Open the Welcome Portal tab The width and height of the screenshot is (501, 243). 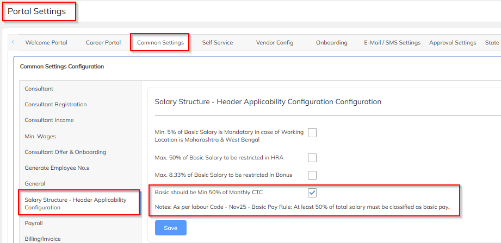click(46, 43)
